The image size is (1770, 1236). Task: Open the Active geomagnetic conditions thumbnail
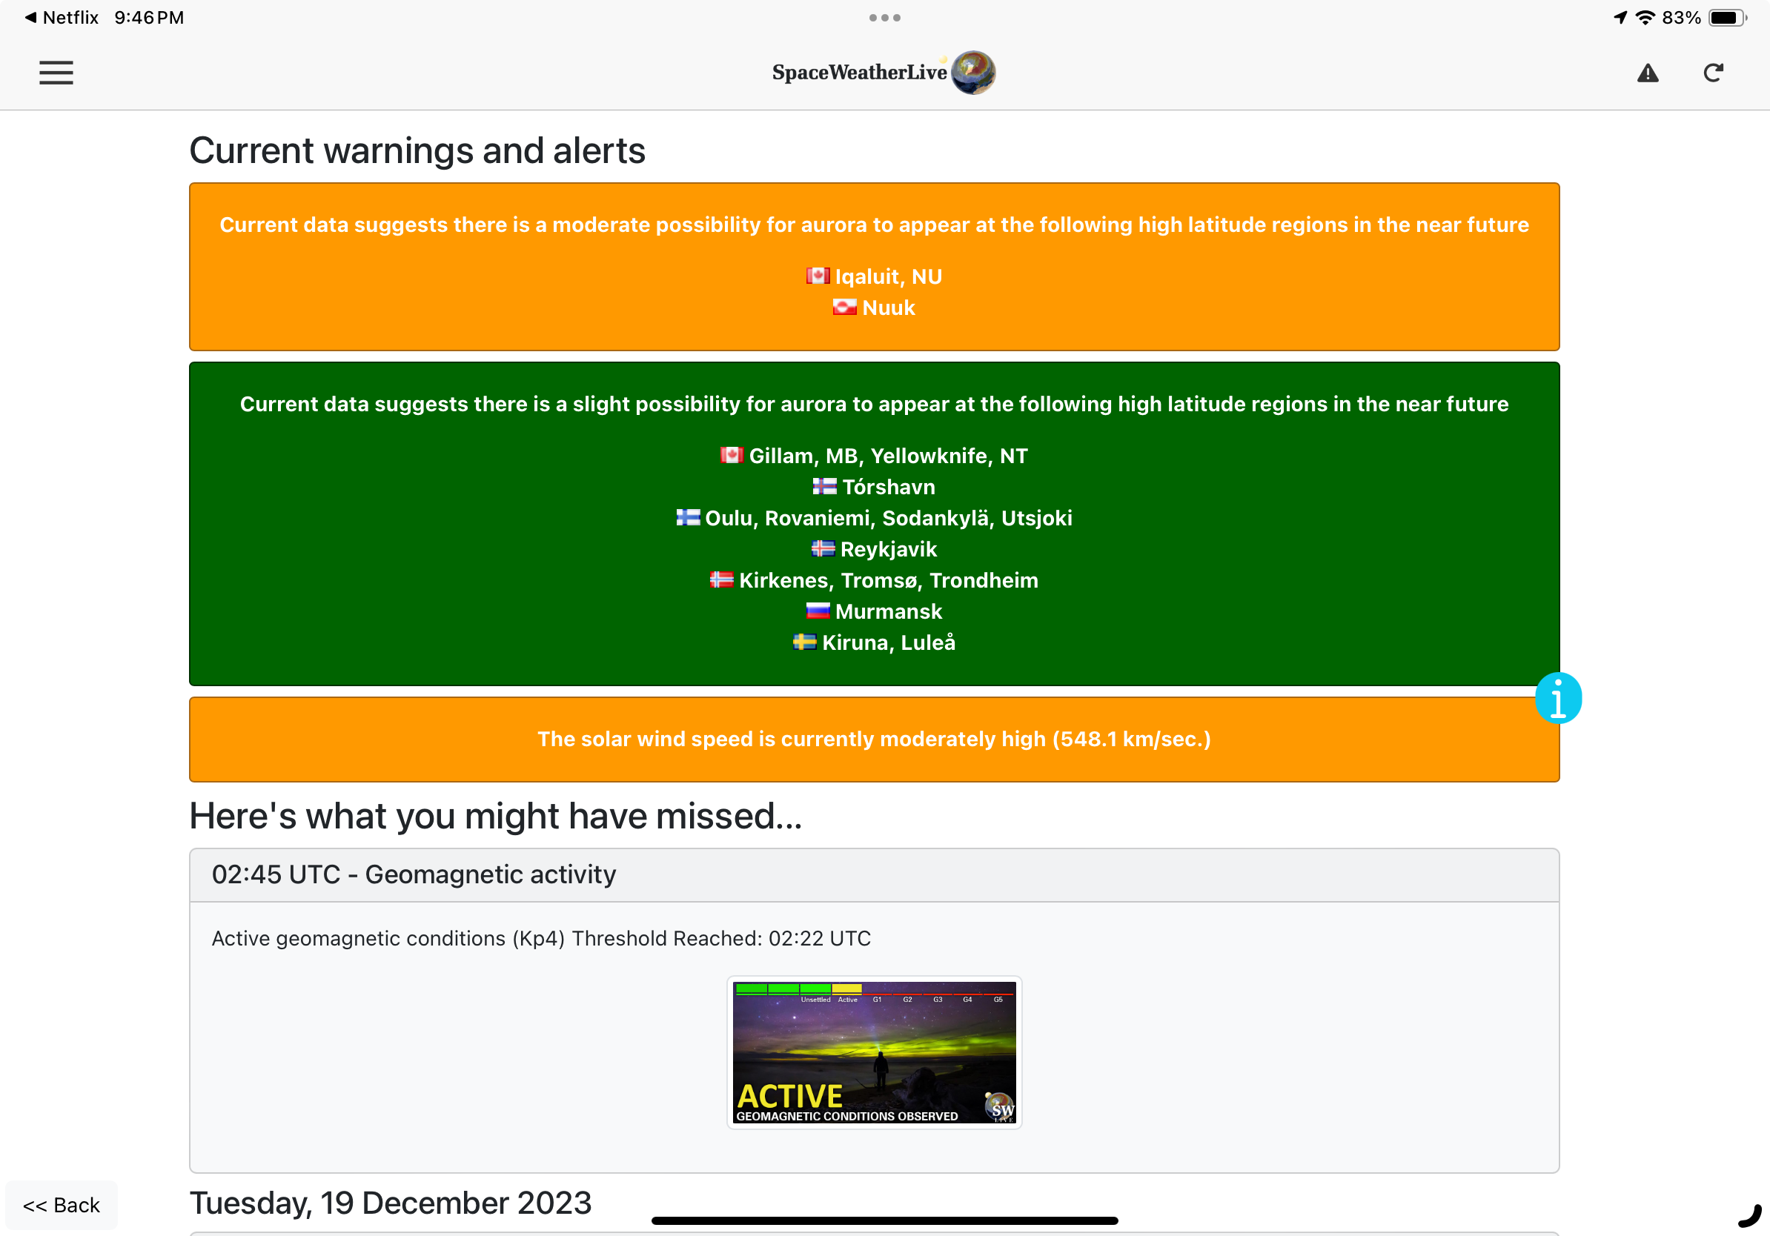tap(873, 1051)
